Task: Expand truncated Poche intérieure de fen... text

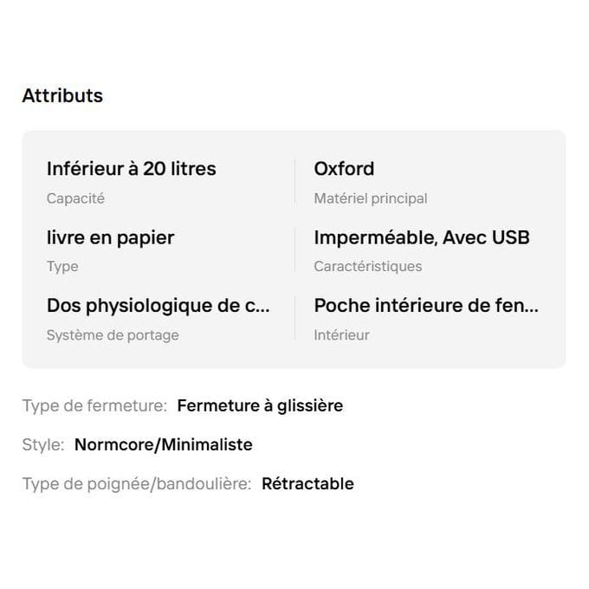Action: 426,306
